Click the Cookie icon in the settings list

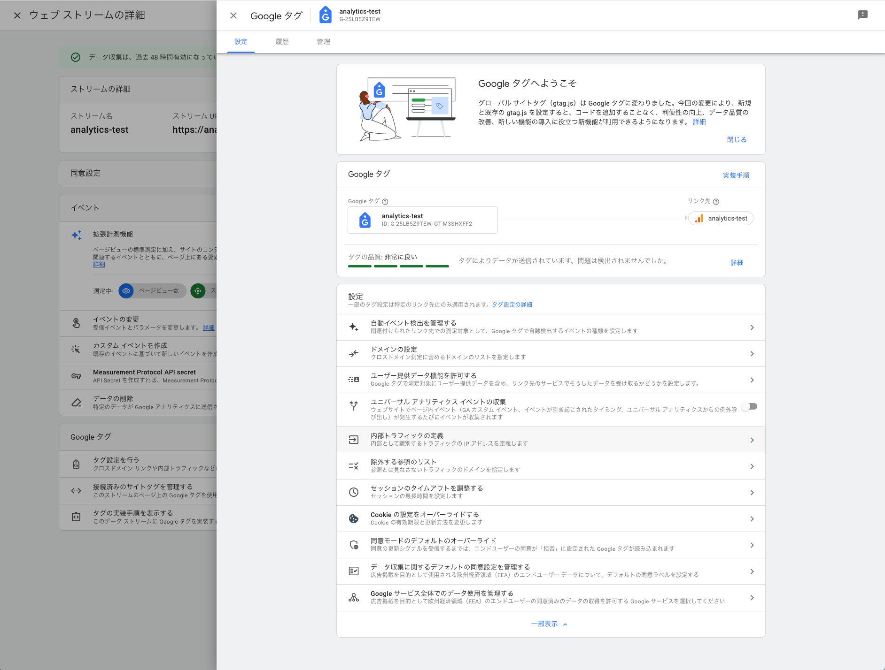[x=353, y=518]
